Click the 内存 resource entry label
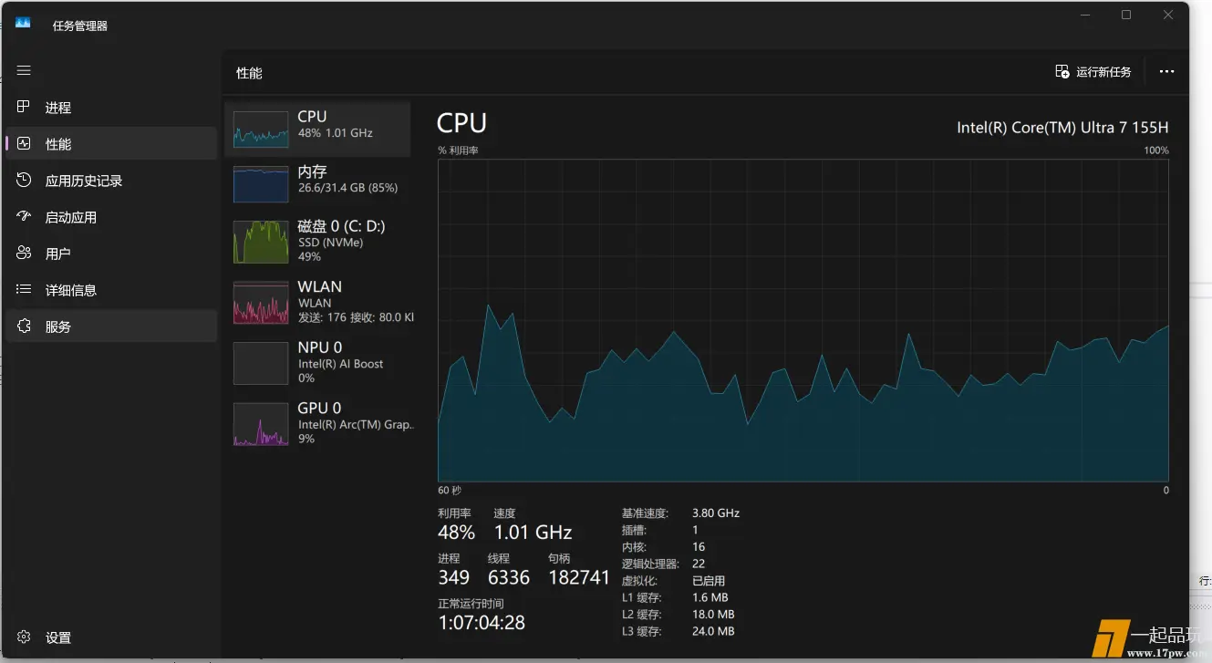The image size is (1212, 663). pos(312,171)
